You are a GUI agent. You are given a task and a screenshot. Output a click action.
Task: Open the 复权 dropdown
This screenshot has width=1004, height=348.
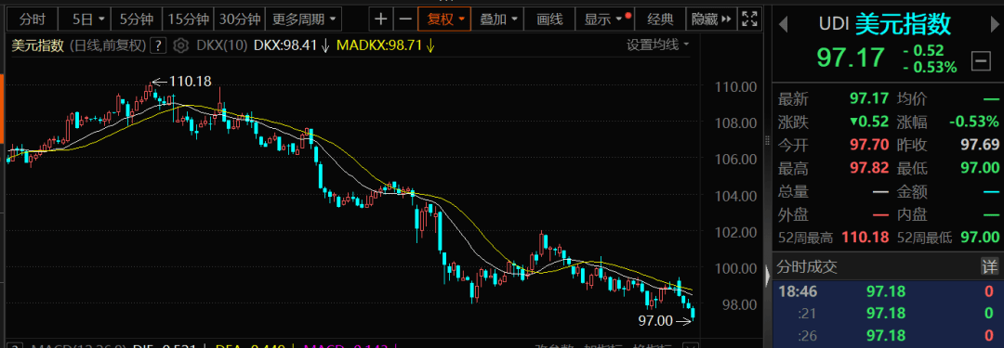point(445,19)
